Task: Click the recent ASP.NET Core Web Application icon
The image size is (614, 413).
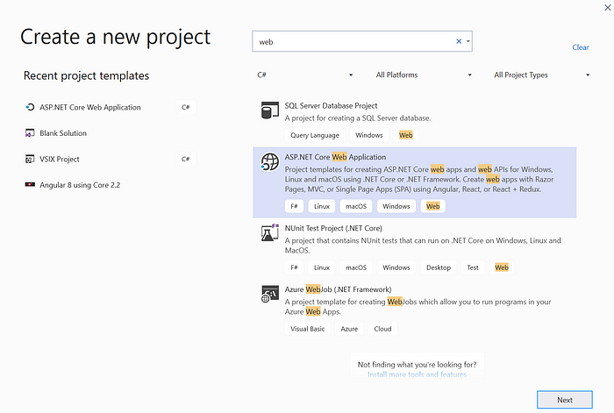Action: [30, 107]
